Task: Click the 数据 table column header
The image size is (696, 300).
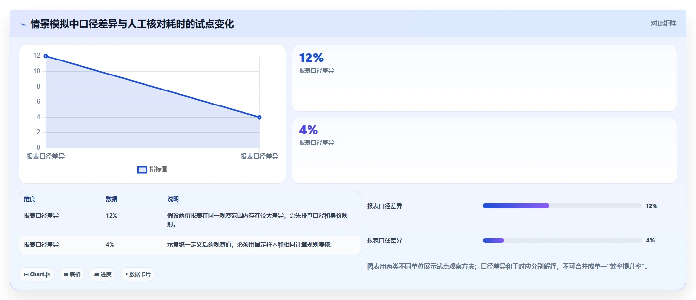Action: (x=112, y=199)
